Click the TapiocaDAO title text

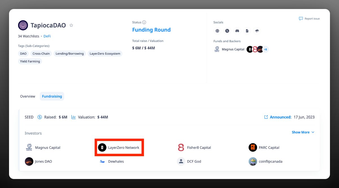pyautogui.click(x=48, y=25)
